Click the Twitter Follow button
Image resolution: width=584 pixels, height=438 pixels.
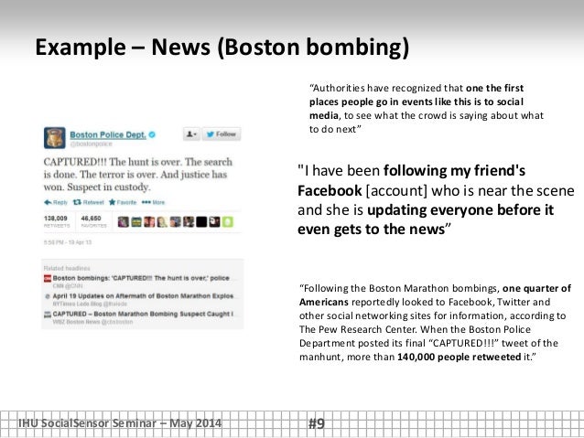[222, 134]
